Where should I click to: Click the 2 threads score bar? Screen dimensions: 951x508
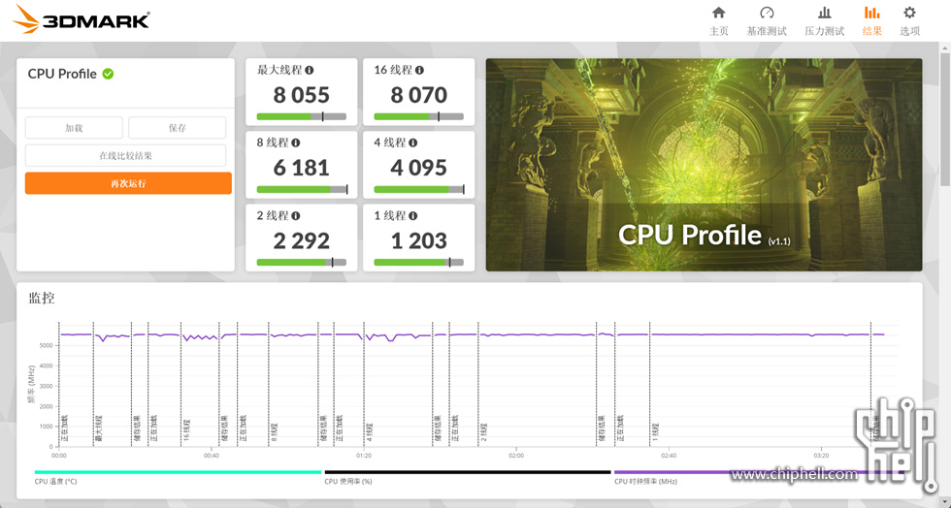pyautogui.click(x=302, y=263)
